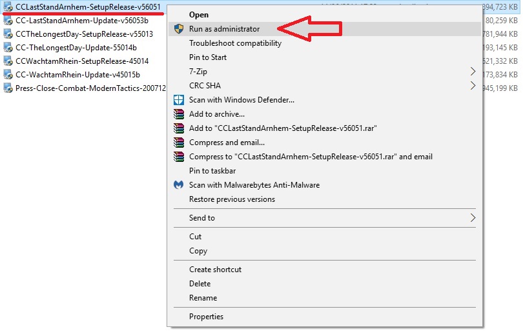Image resolution: width=523 pixels, height=336 pixels.
Task: Click the Malwarebytes icon in context menu
Action: 179,185
